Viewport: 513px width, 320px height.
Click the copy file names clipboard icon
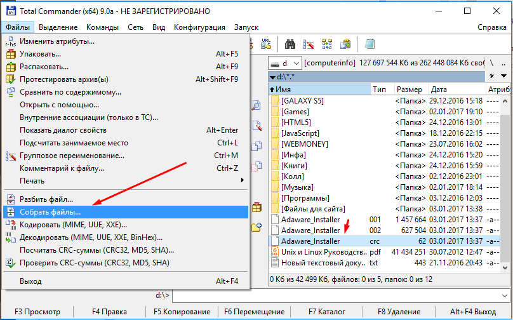pos(346,44)
